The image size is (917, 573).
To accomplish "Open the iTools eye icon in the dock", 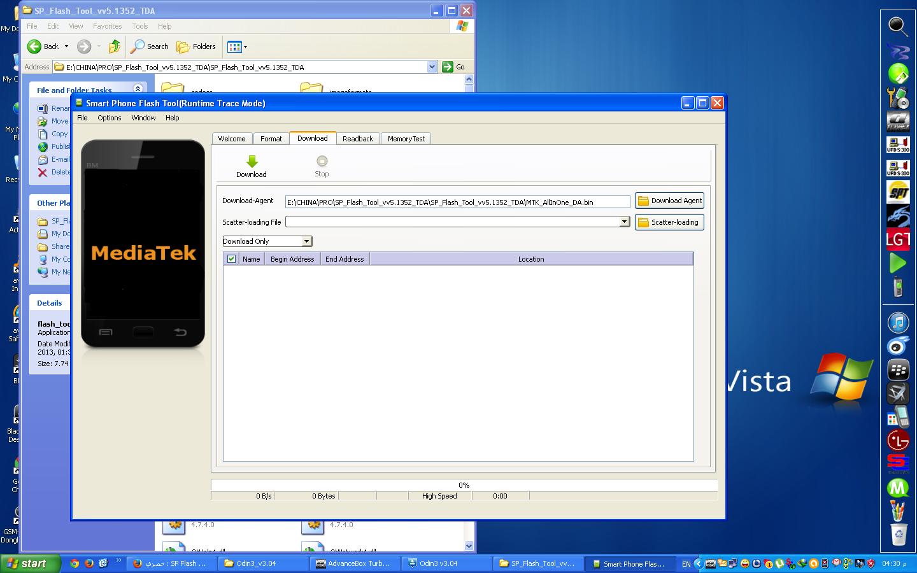I will (x=898, y=346).
